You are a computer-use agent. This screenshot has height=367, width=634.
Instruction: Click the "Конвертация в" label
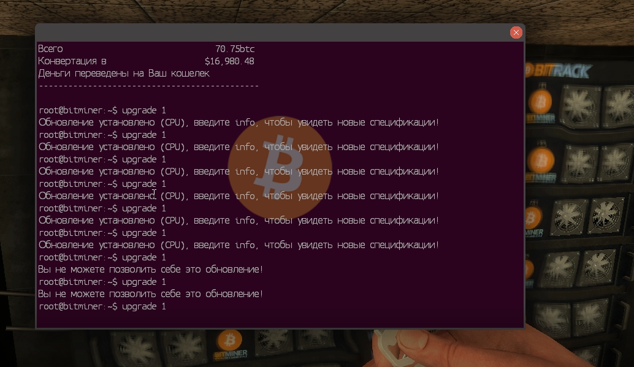point(72,61)
